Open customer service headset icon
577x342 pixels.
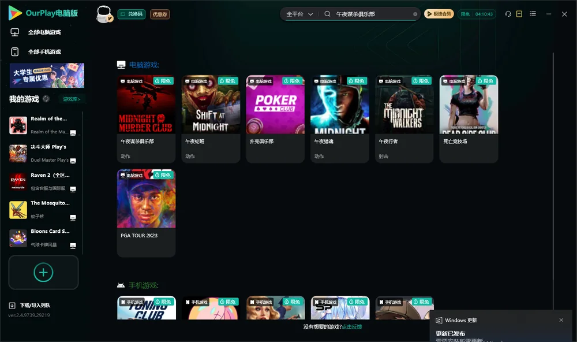(x=508, y=14)
